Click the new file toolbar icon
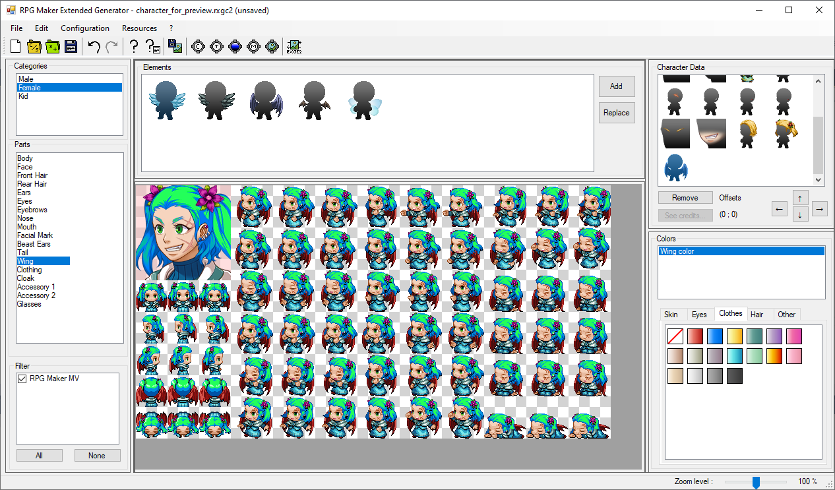 pyautogui.click(x=16, y=46)
